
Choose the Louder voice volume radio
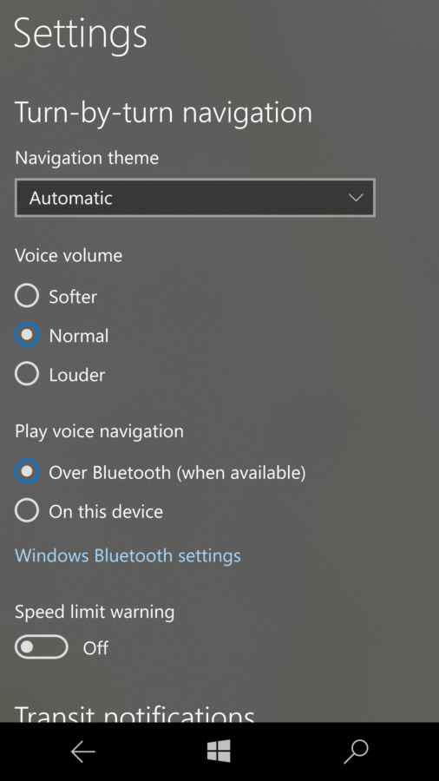coord(27,373)
